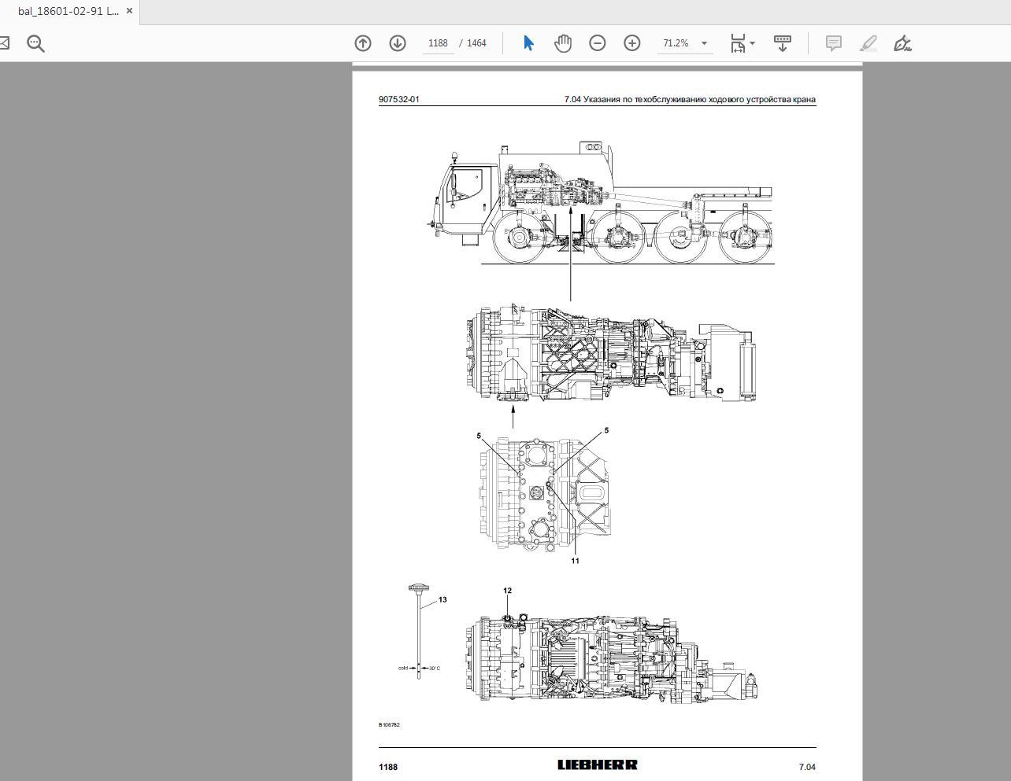The width and height of the screenshot is (1011, 781).
Task: Close the bal_18601-02-91 document tab
Action: coord(130,12)
